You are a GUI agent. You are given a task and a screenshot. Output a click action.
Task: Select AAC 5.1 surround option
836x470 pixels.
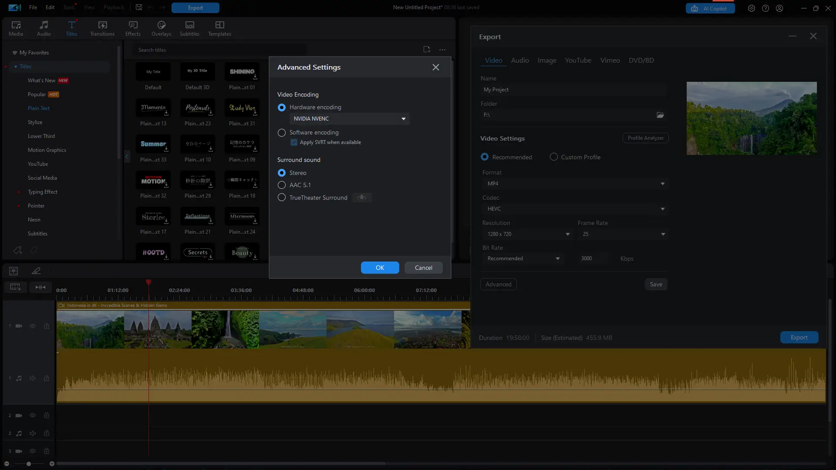point(282,185)
